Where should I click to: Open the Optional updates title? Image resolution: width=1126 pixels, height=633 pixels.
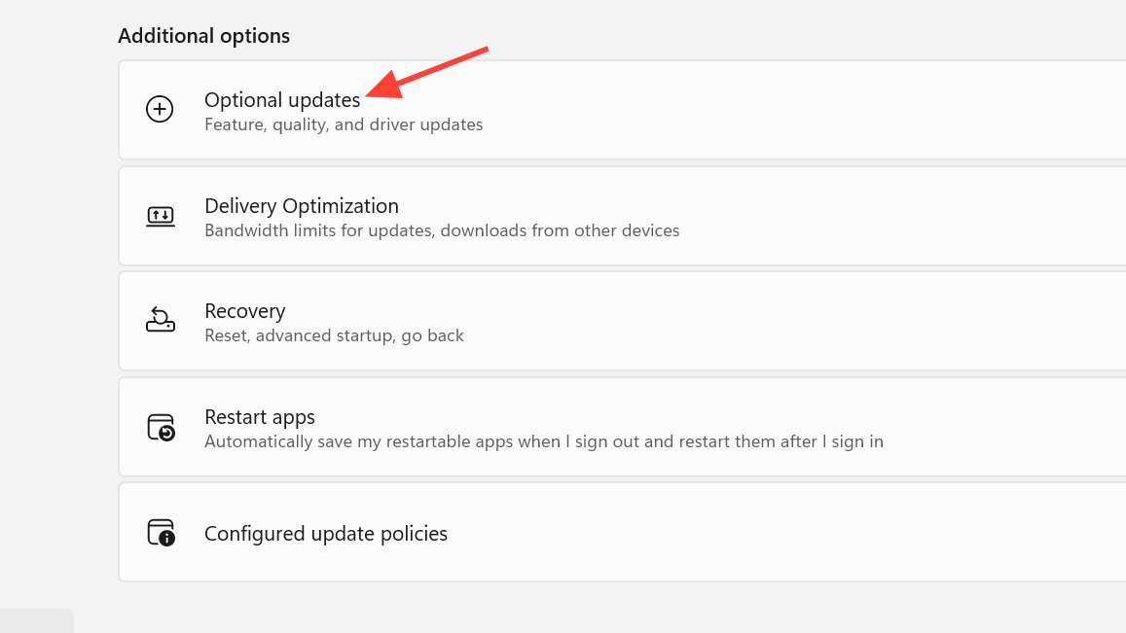(x=282, y=100)
